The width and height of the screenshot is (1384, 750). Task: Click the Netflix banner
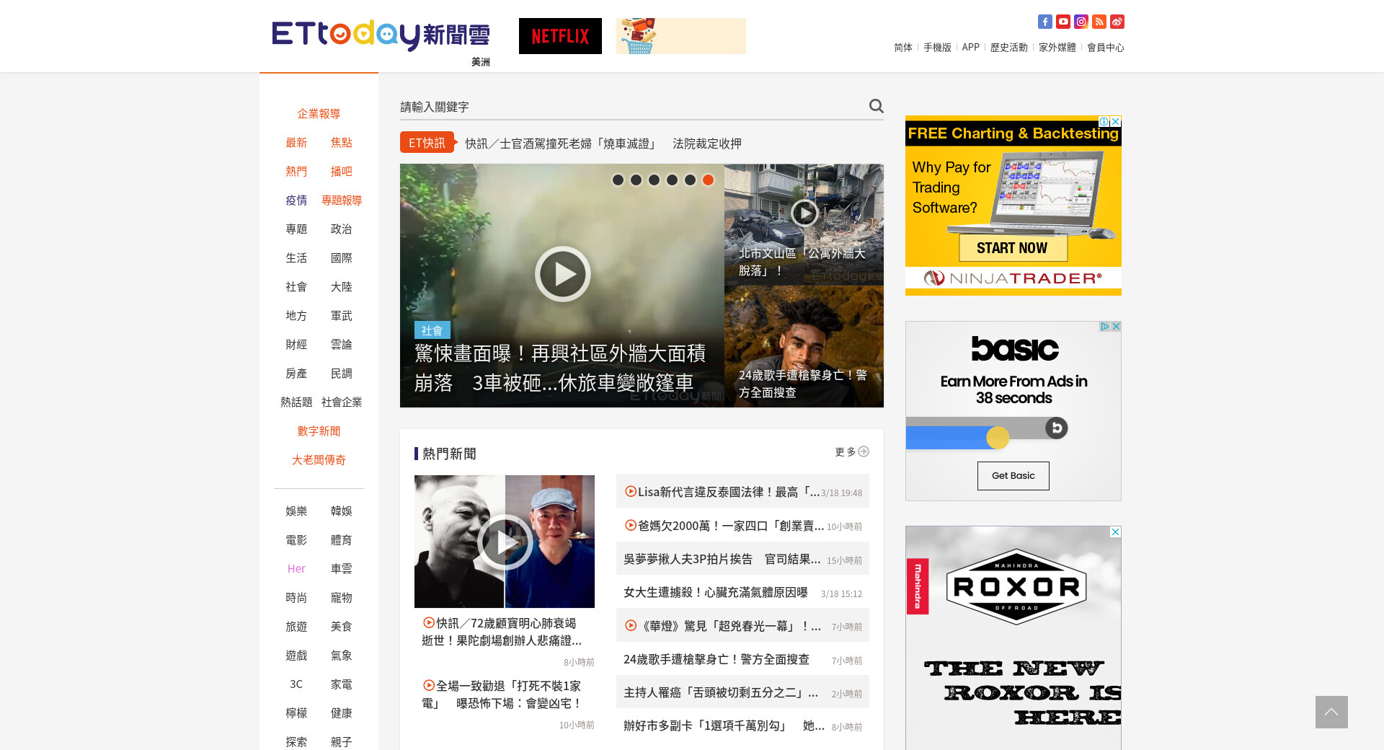560,36
